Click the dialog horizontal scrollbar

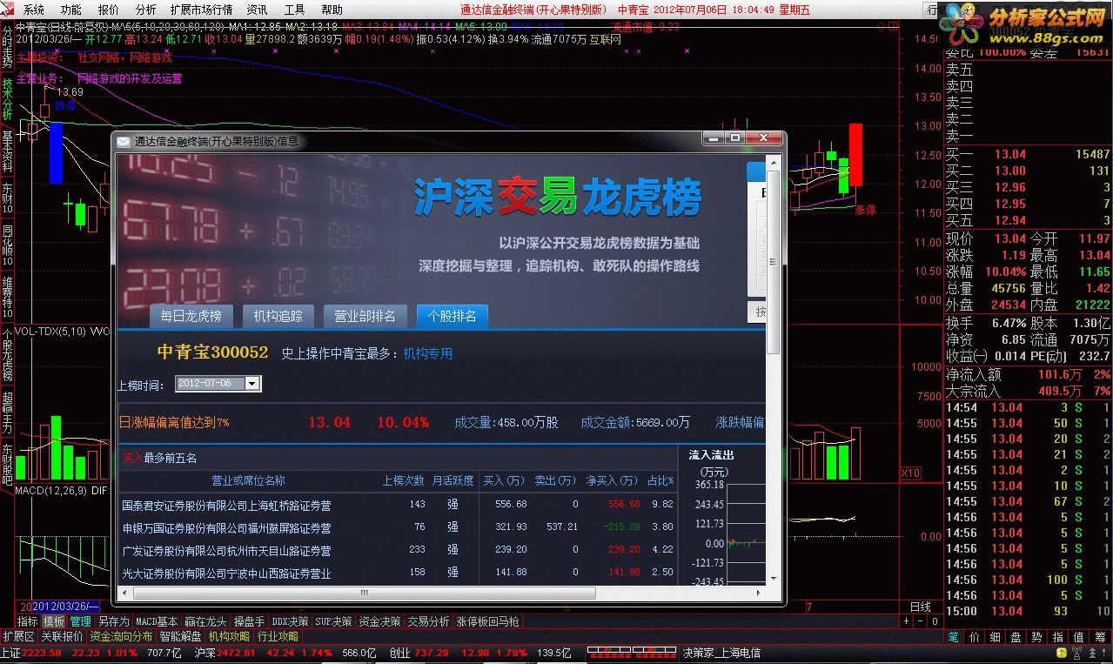click(x=443, y=593)
